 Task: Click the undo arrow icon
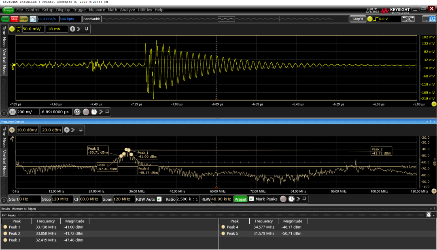click(x=405, y=19)
